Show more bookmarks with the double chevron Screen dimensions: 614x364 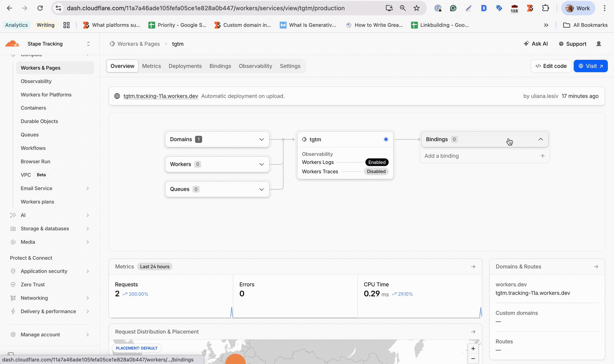click(x=546, y=25)
